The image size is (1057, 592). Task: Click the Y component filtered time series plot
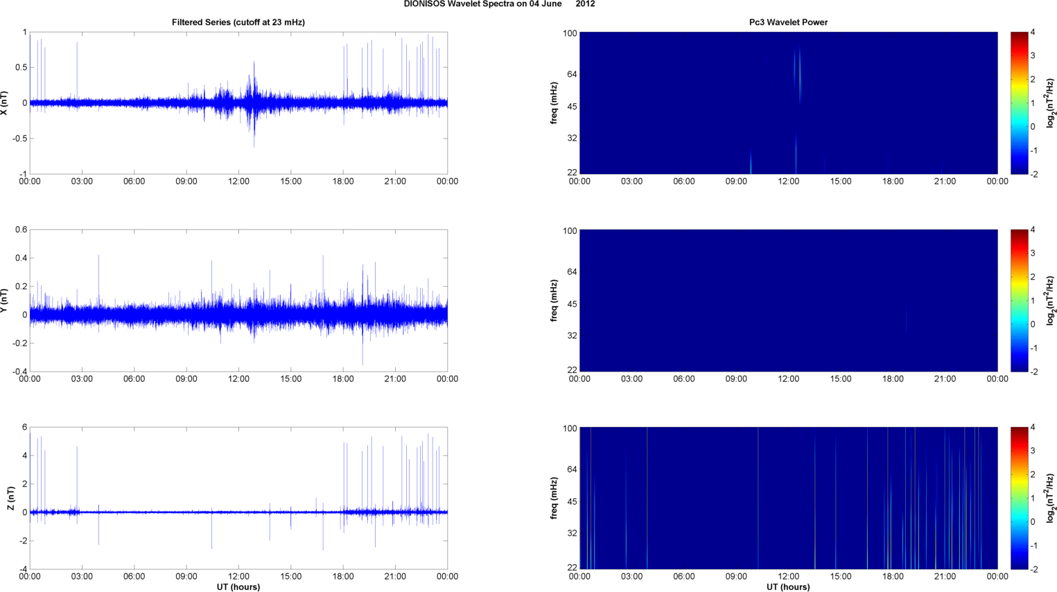pos(238,300)
